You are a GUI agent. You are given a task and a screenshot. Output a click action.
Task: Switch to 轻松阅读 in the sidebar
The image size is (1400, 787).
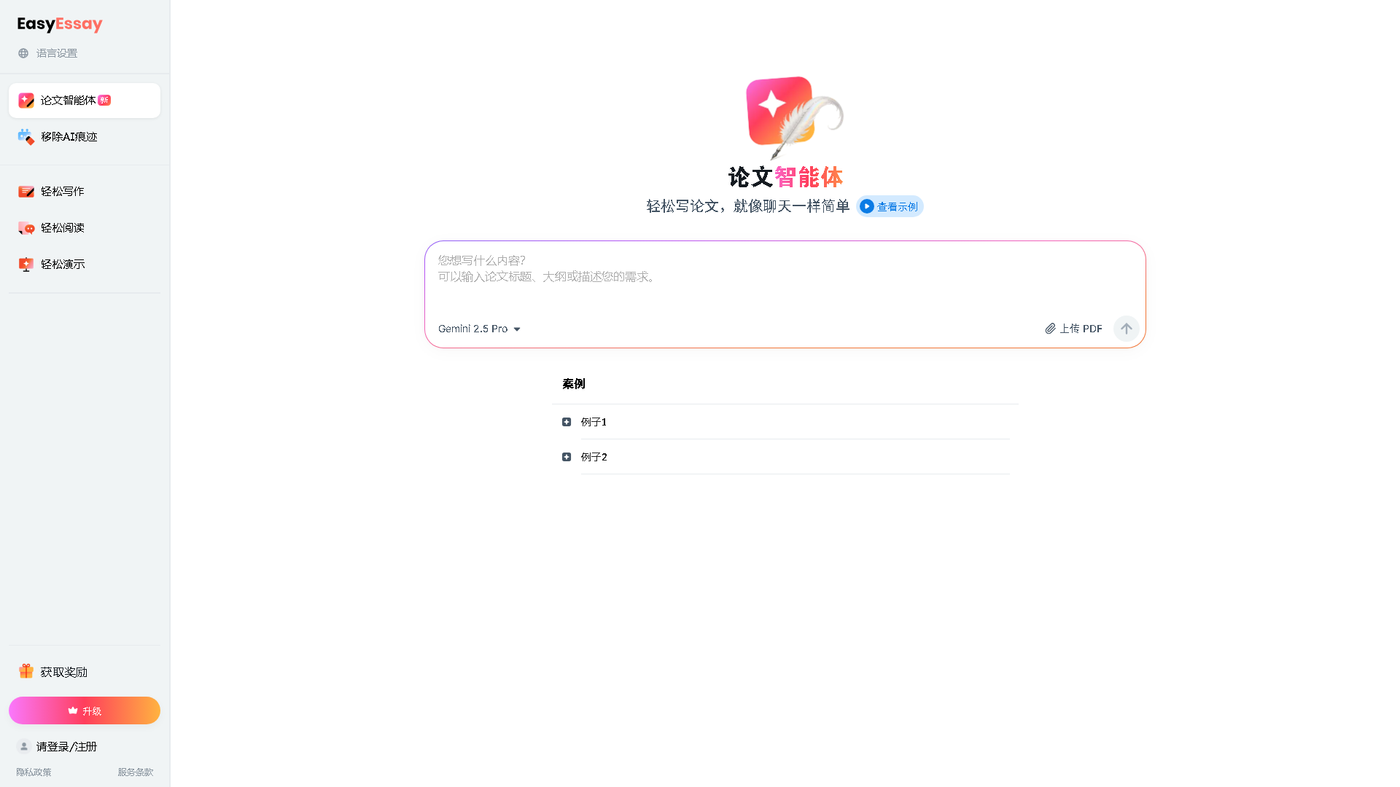click(62, 227)
